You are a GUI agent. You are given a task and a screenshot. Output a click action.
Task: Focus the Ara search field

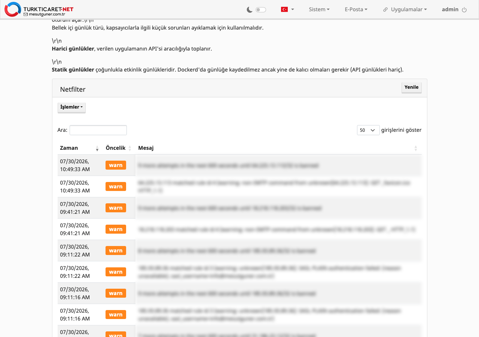98,130
